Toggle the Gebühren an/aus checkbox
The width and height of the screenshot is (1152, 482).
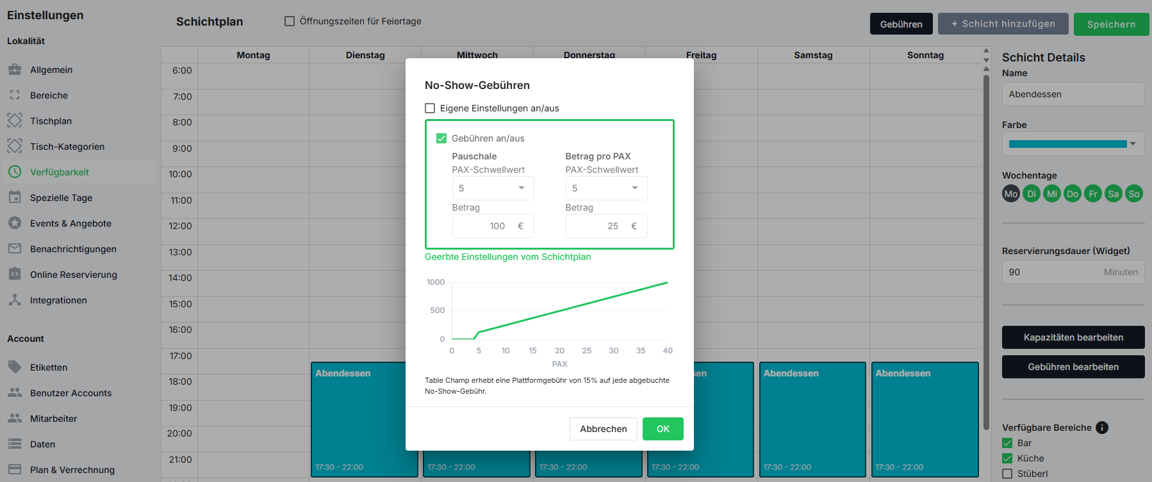[x=441, y=138]
